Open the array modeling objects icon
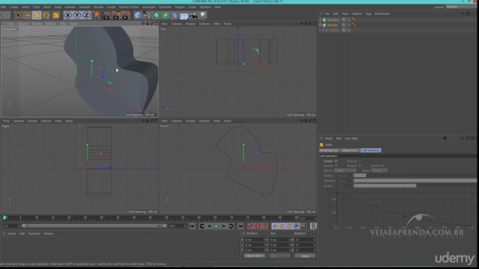The image size is (479, 269). 165,15
